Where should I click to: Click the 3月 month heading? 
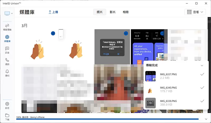(24, 25)
